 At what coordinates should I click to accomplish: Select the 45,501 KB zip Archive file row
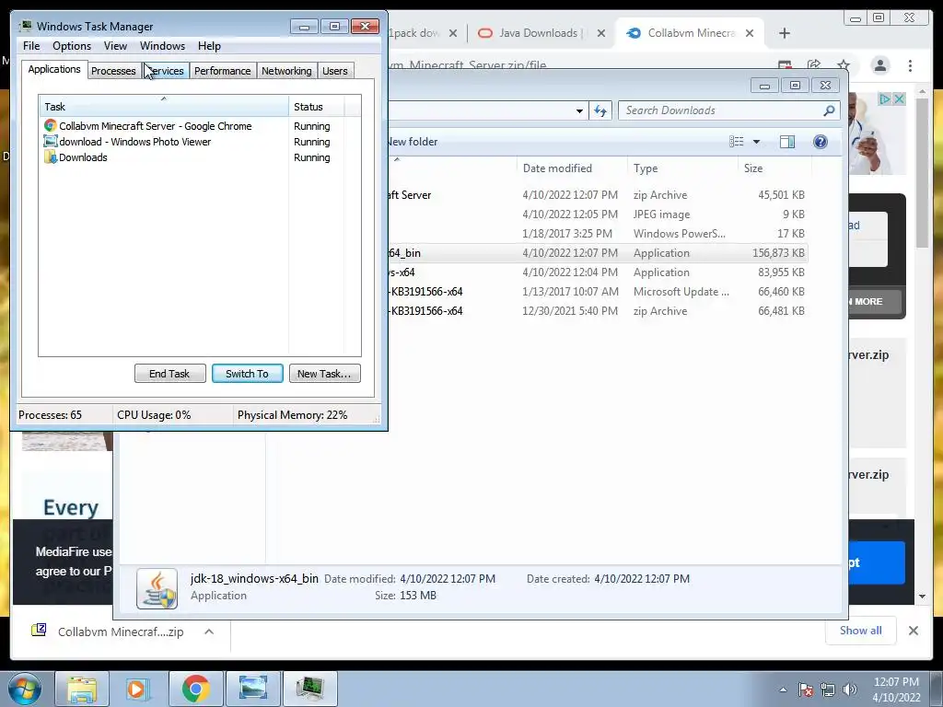point(597,195)
